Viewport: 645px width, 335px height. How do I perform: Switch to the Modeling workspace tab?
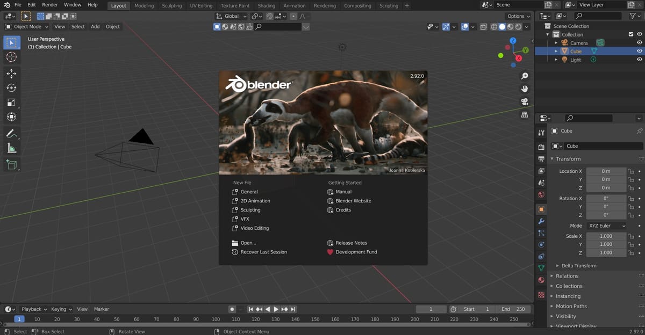(144, 5)
